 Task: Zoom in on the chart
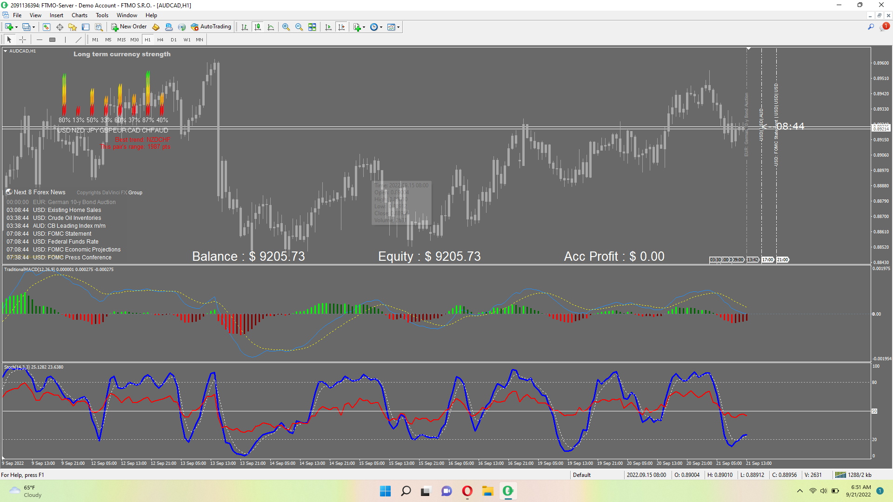pos(286,27)
